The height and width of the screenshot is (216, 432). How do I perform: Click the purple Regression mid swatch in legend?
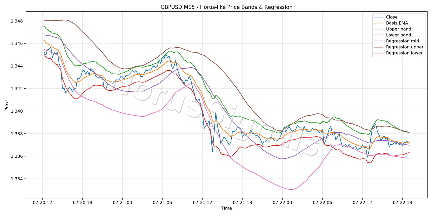pyautogui.click(x=379, y=41)
